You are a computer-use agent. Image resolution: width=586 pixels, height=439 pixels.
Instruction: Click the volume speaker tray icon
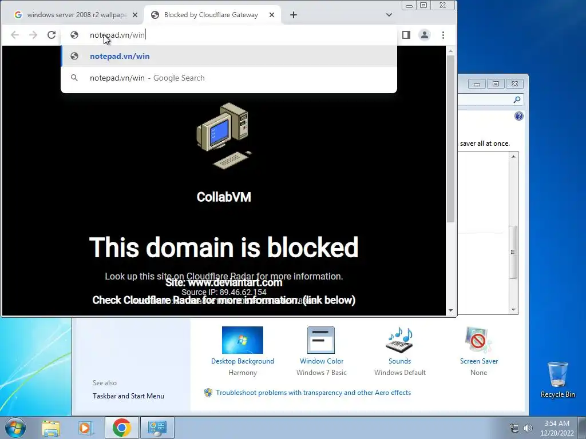(528, 428)
